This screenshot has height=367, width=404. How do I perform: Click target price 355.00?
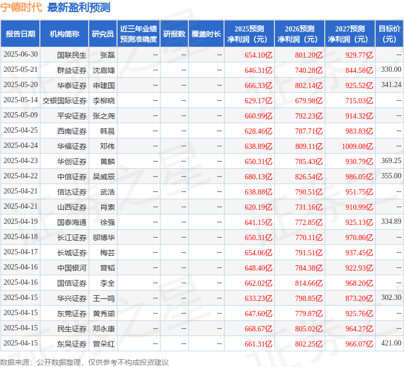coord(391,176)
